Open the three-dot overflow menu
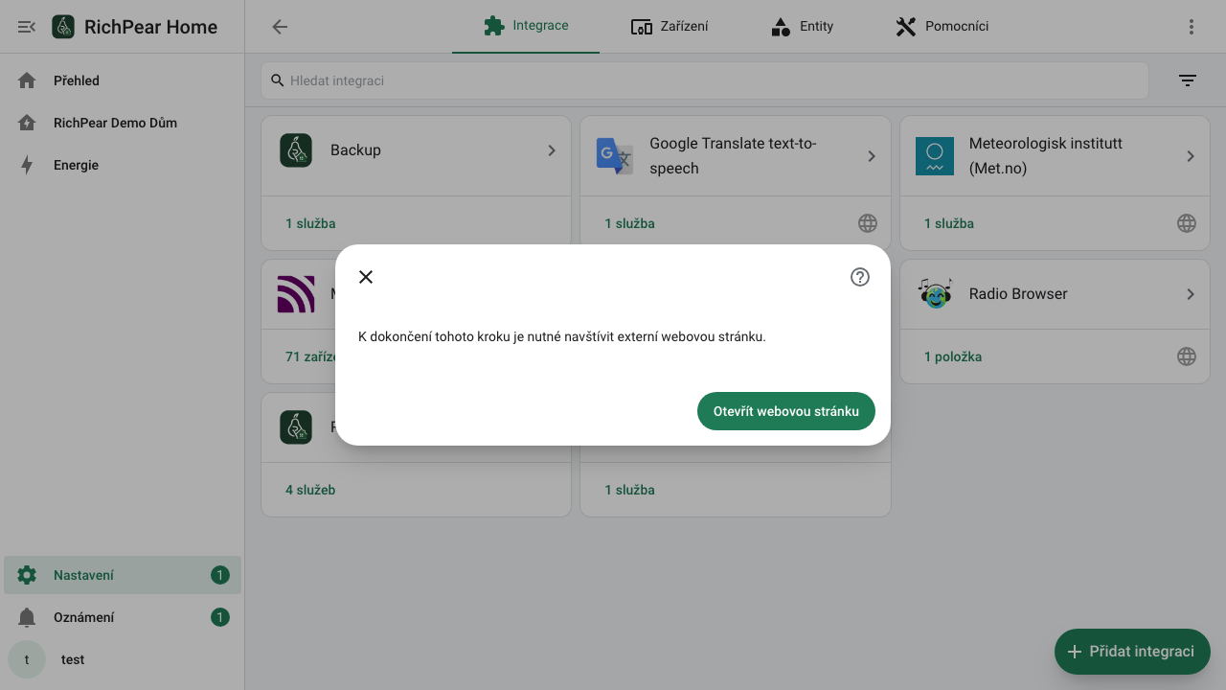This screenshot has width=1226, height=690. (x=1192, y=27)
